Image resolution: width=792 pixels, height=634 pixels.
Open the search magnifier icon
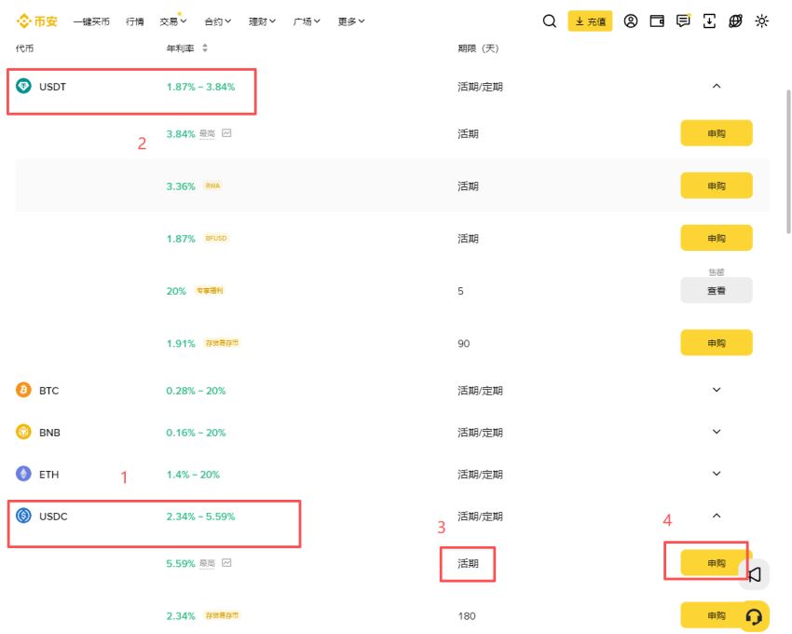pos(549,21)
